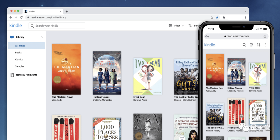
Task: Collapse the Library section chevron
Action: [42, 37]
